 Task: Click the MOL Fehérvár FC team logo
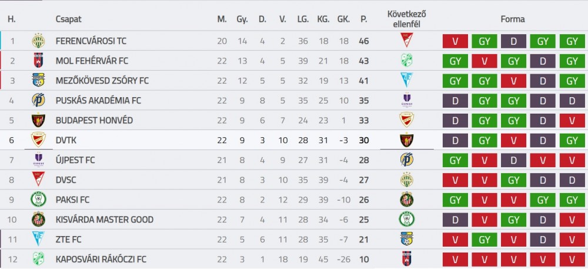38,61
